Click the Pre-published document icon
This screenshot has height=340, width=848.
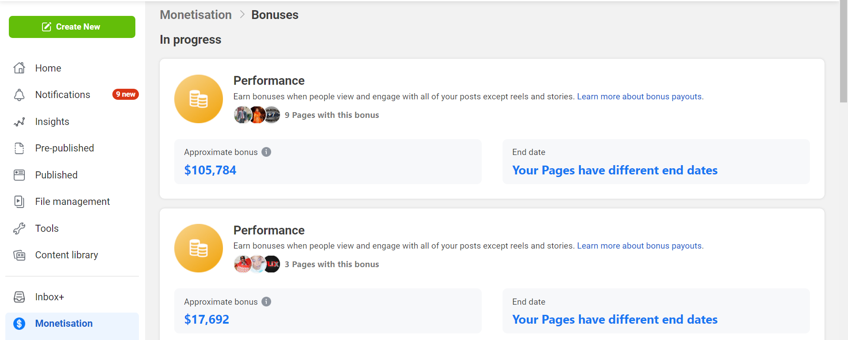[x=19, y=148]
